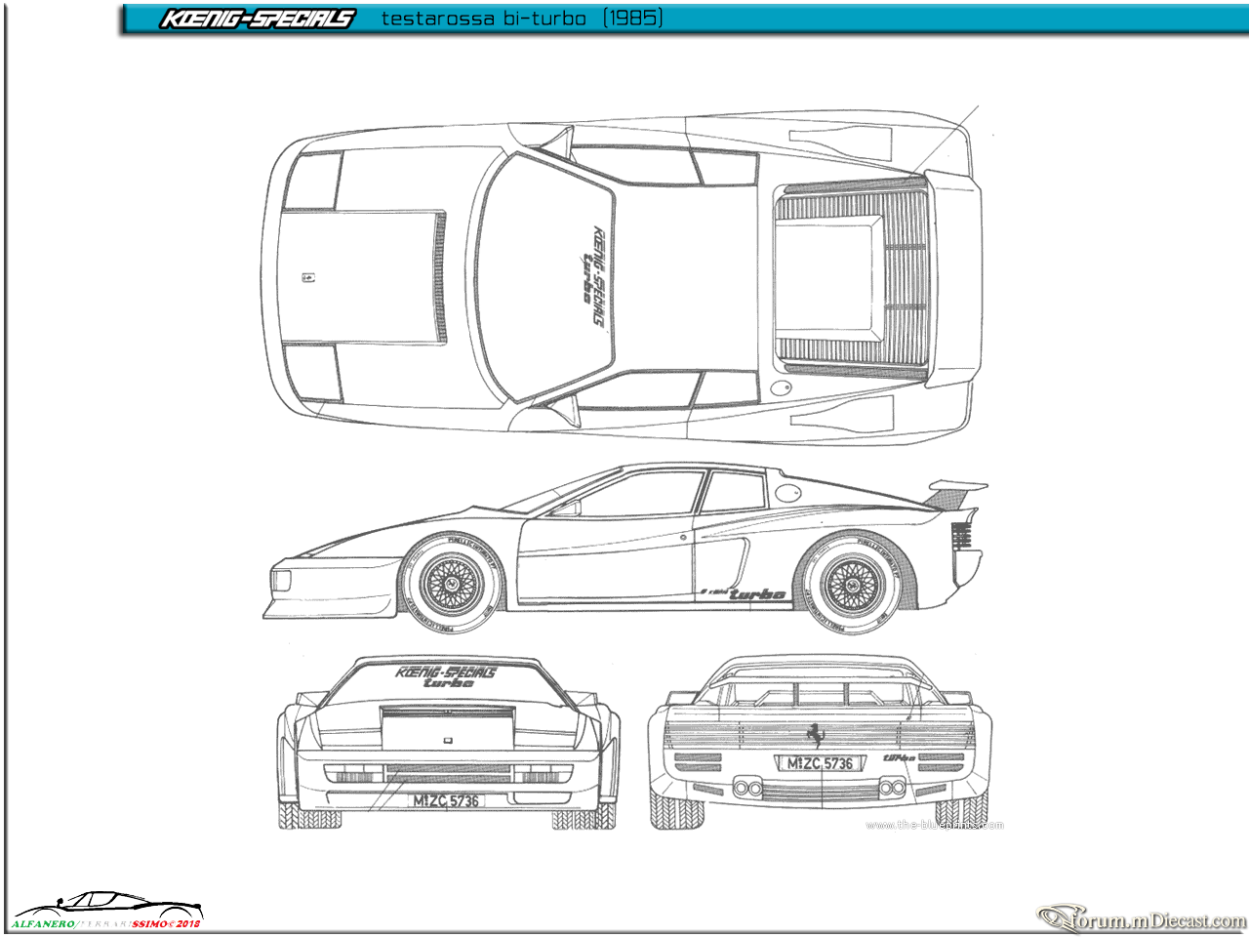Click the Koenig-Specials logo in header
This screenshot has height=937, width=1249.
(258, 19)
